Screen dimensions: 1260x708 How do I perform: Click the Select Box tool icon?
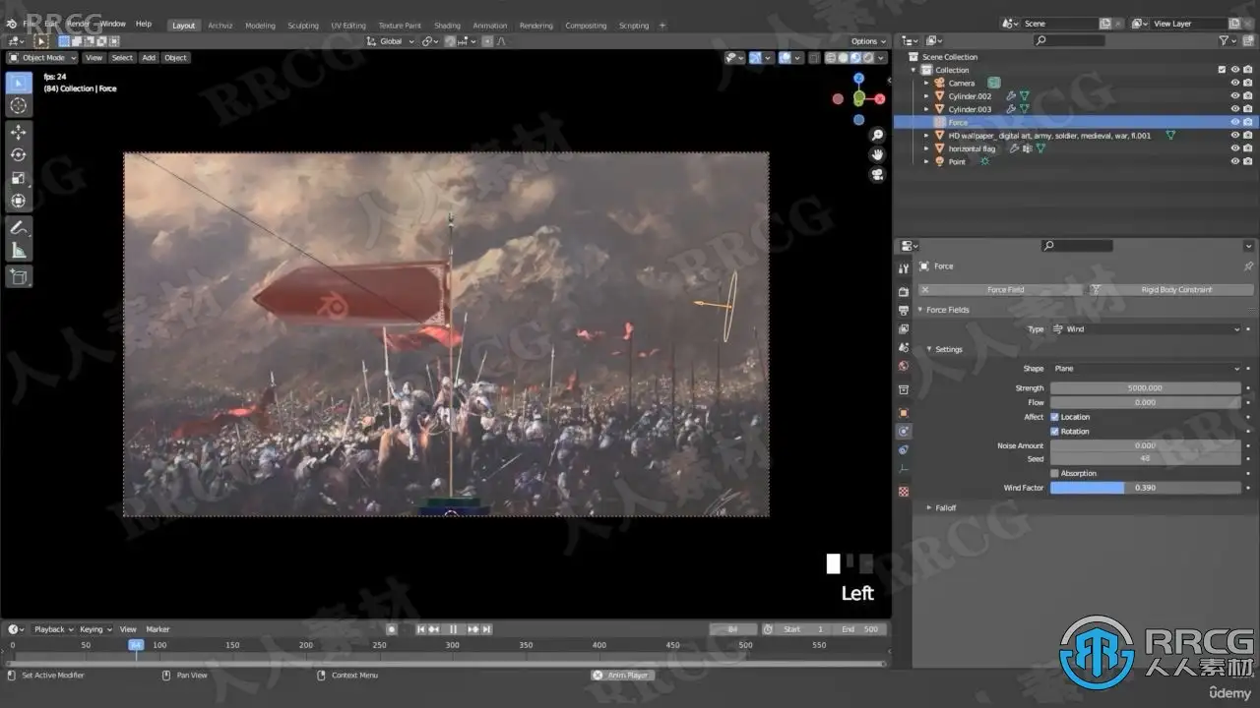tap(19, 83)
